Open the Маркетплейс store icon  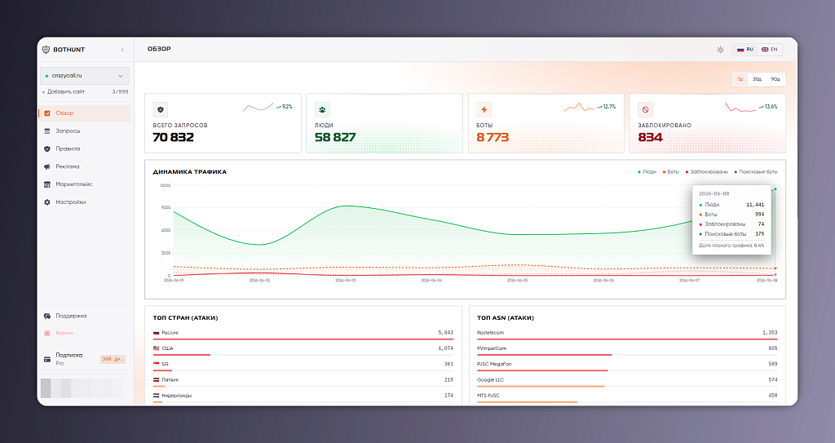point(46,184)
